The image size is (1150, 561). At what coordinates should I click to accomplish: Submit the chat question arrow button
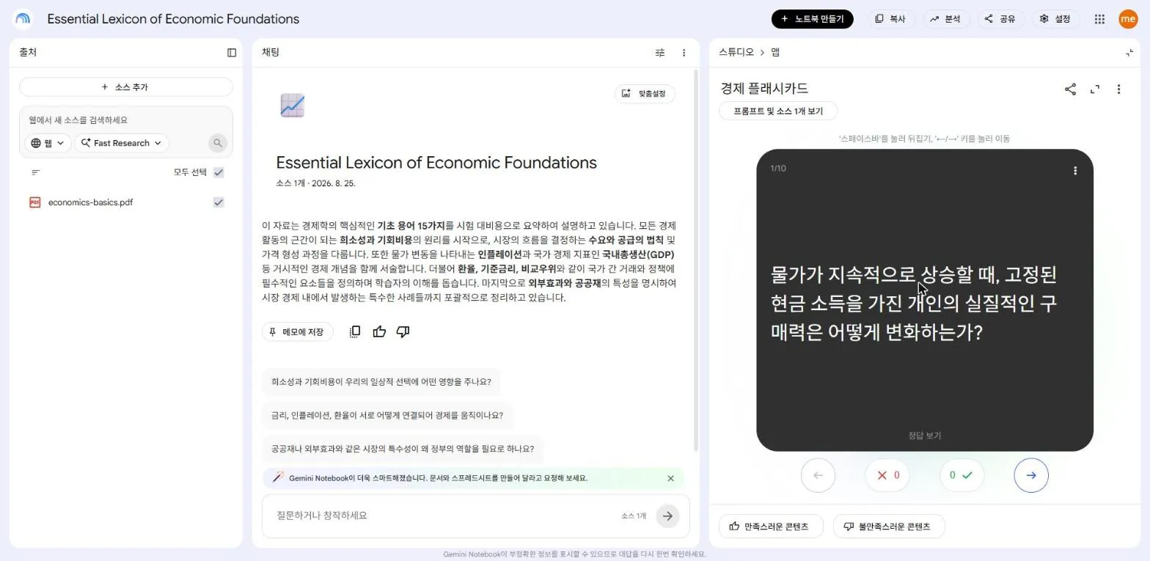pos(667,516)
